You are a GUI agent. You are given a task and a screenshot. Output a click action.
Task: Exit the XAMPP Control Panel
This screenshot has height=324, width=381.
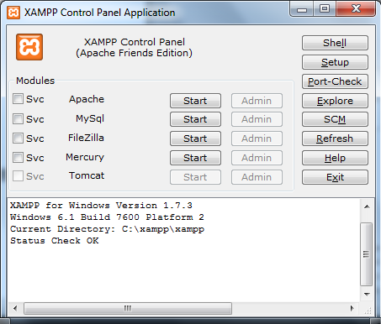pyautogui.click(x=335, y=177)
